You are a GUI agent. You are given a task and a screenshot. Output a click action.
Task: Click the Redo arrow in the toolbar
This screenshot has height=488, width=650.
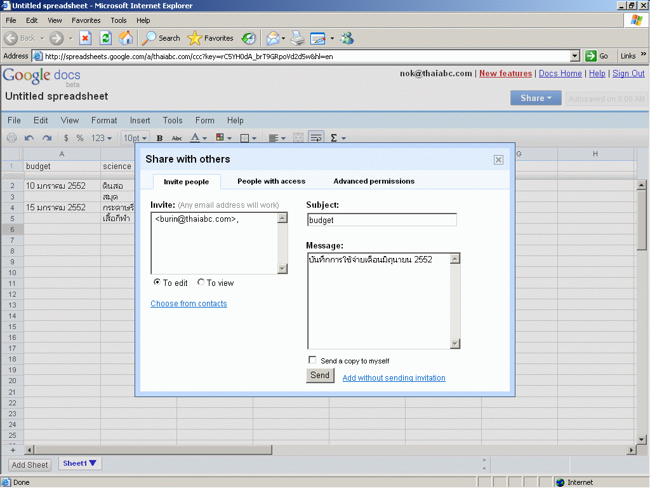pyautogui.click(x=47, y=138)
